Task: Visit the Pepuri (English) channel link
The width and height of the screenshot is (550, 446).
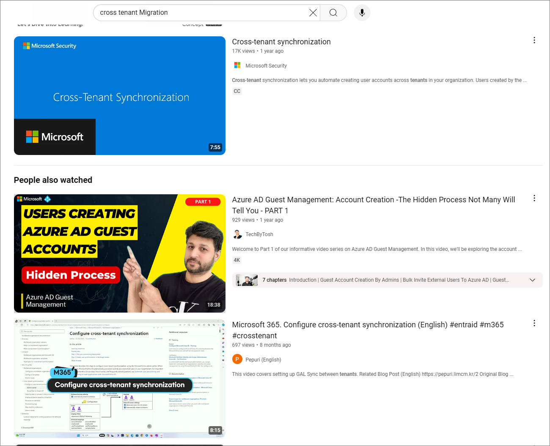Action: pyautogui.click(x=263, y=360)
